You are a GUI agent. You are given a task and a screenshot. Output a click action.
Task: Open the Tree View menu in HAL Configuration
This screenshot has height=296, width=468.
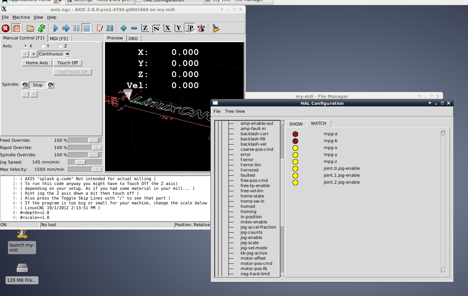[x=235, y=111]
